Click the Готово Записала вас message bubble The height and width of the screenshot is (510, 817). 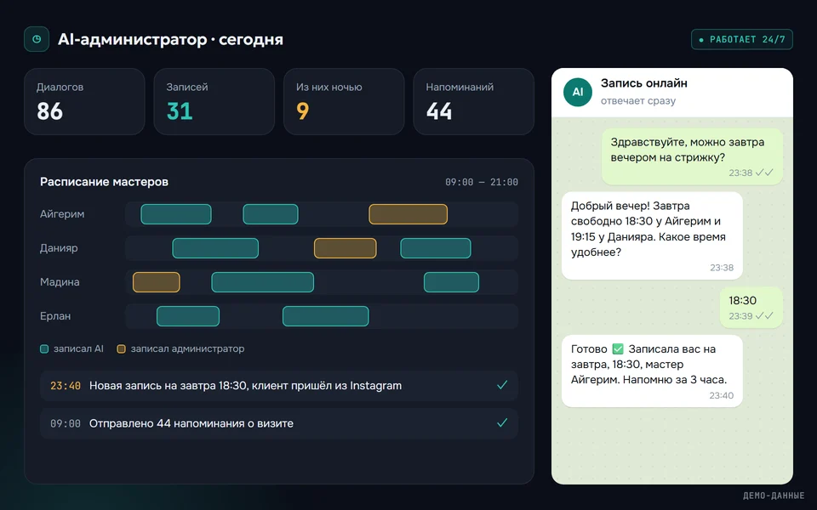[652, 371]
